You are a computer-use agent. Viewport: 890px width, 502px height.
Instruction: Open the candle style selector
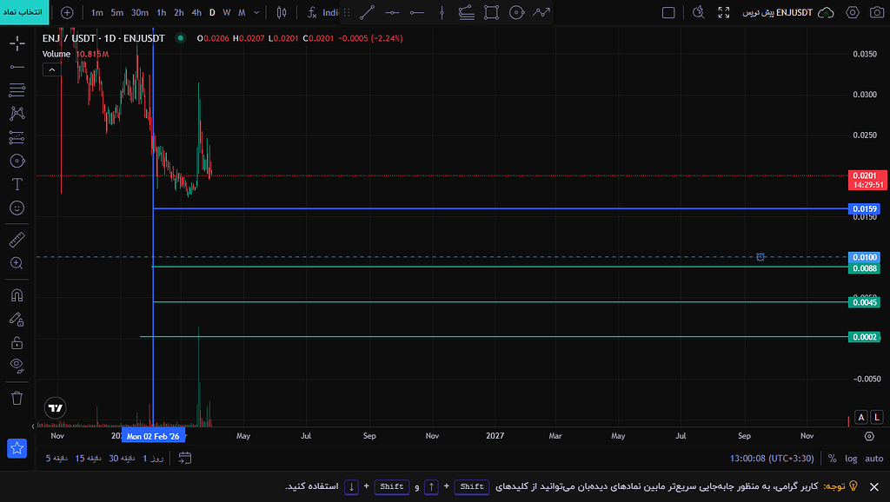click(x=281, y=14)
